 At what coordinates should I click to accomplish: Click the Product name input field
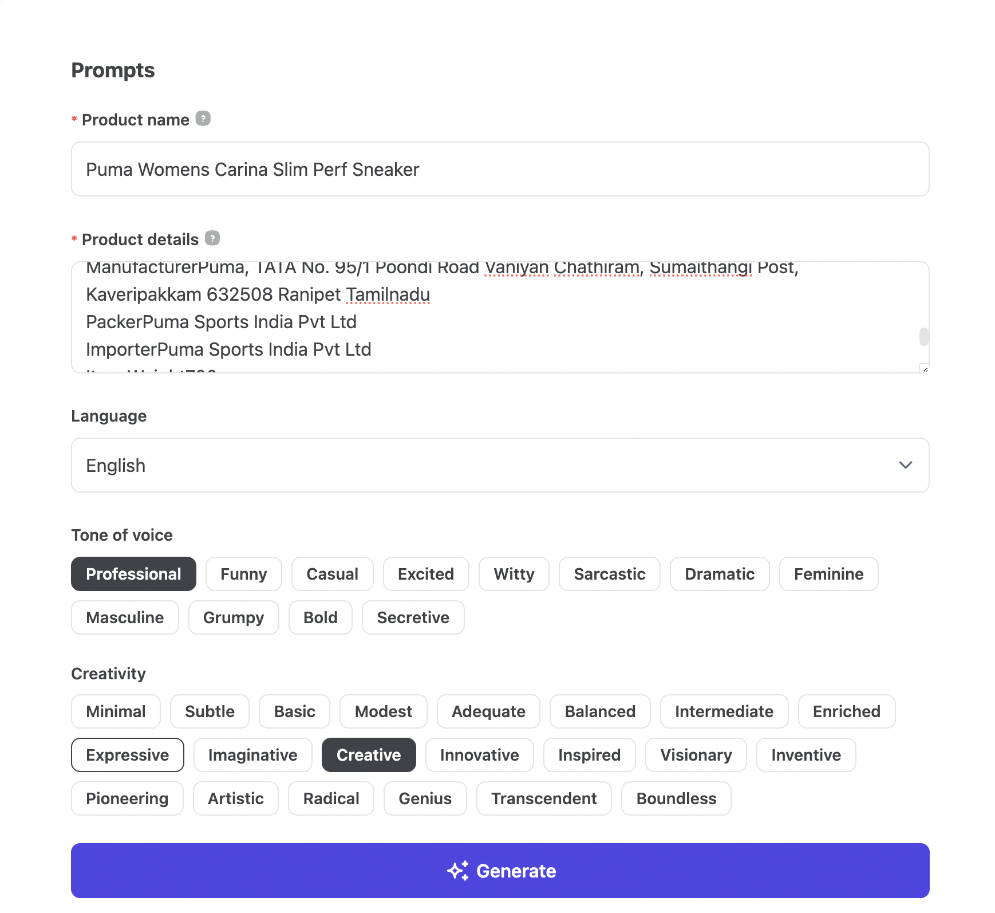click(x=500, y=170)
